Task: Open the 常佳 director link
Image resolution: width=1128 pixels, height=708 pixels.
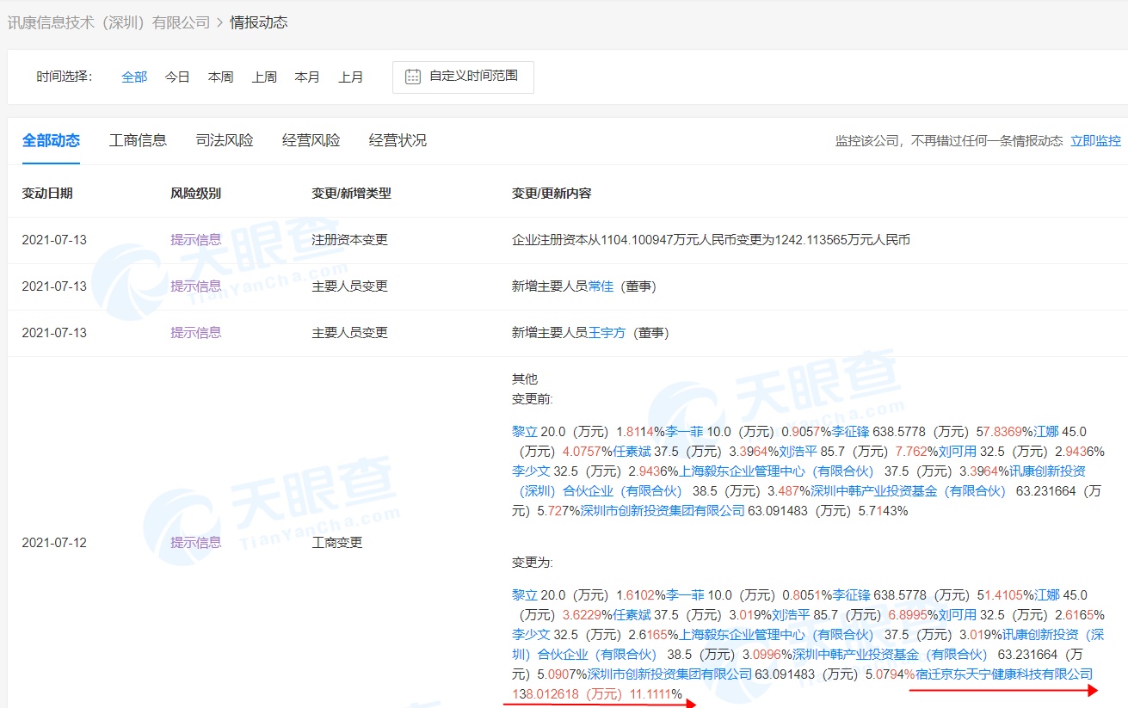Action: pos(601,286)
